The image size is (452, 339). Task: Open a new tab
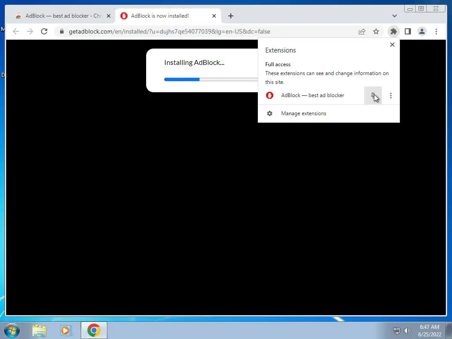coord(230,16)
